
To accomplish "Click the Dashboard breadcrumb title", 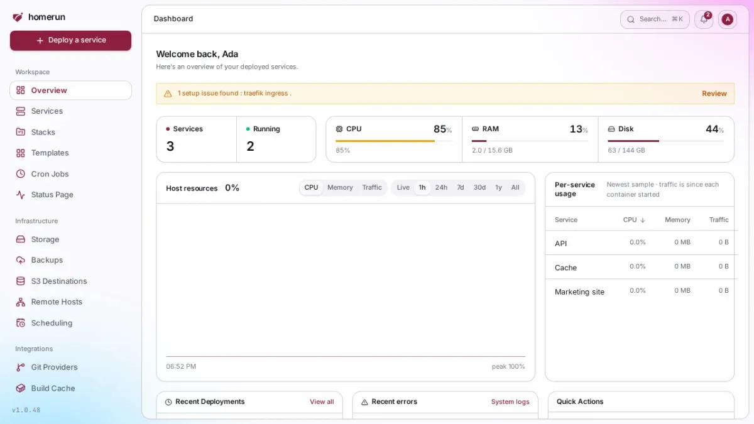I will 173,19.
